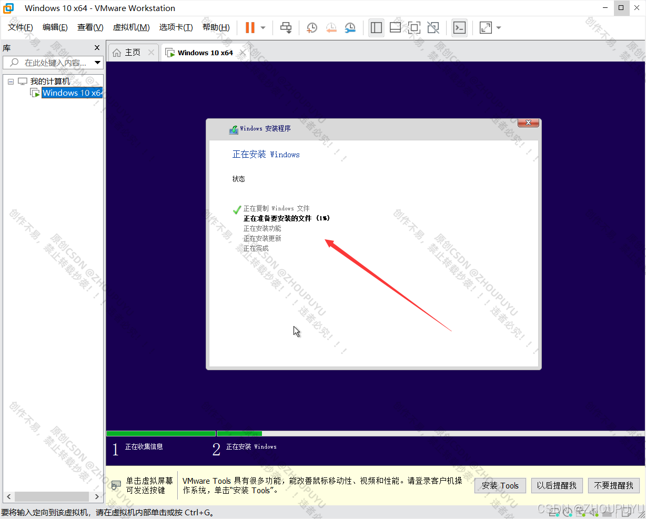Send Ctrl+Alt+Del to the virtual machine
The image size is (646, 519).
coord(286,28)
